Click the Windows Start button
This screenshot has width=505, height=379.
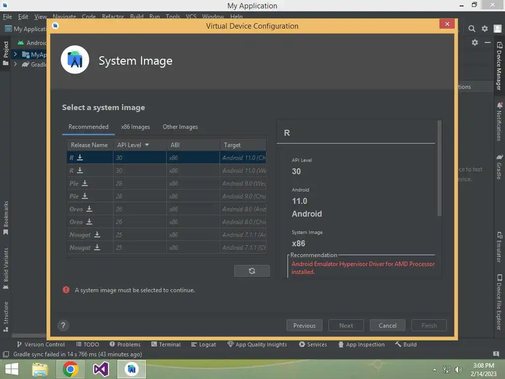pyautogui.click(x=12, y=369)
